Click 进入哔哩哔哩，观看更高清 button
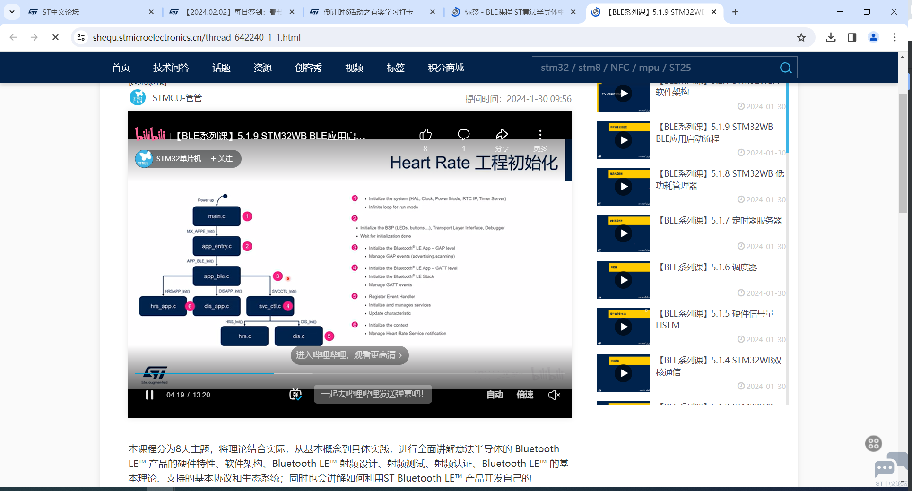The image size is (912, 491). 349,355
